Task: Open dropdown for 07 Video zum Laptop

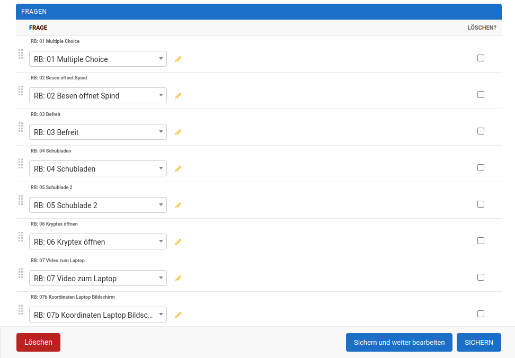Action: [x=98, y=279]
